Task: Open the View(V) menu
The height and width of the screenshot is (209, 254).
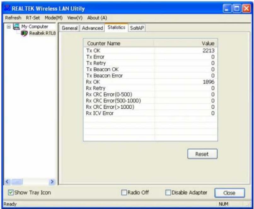Action: pos(75,18)
